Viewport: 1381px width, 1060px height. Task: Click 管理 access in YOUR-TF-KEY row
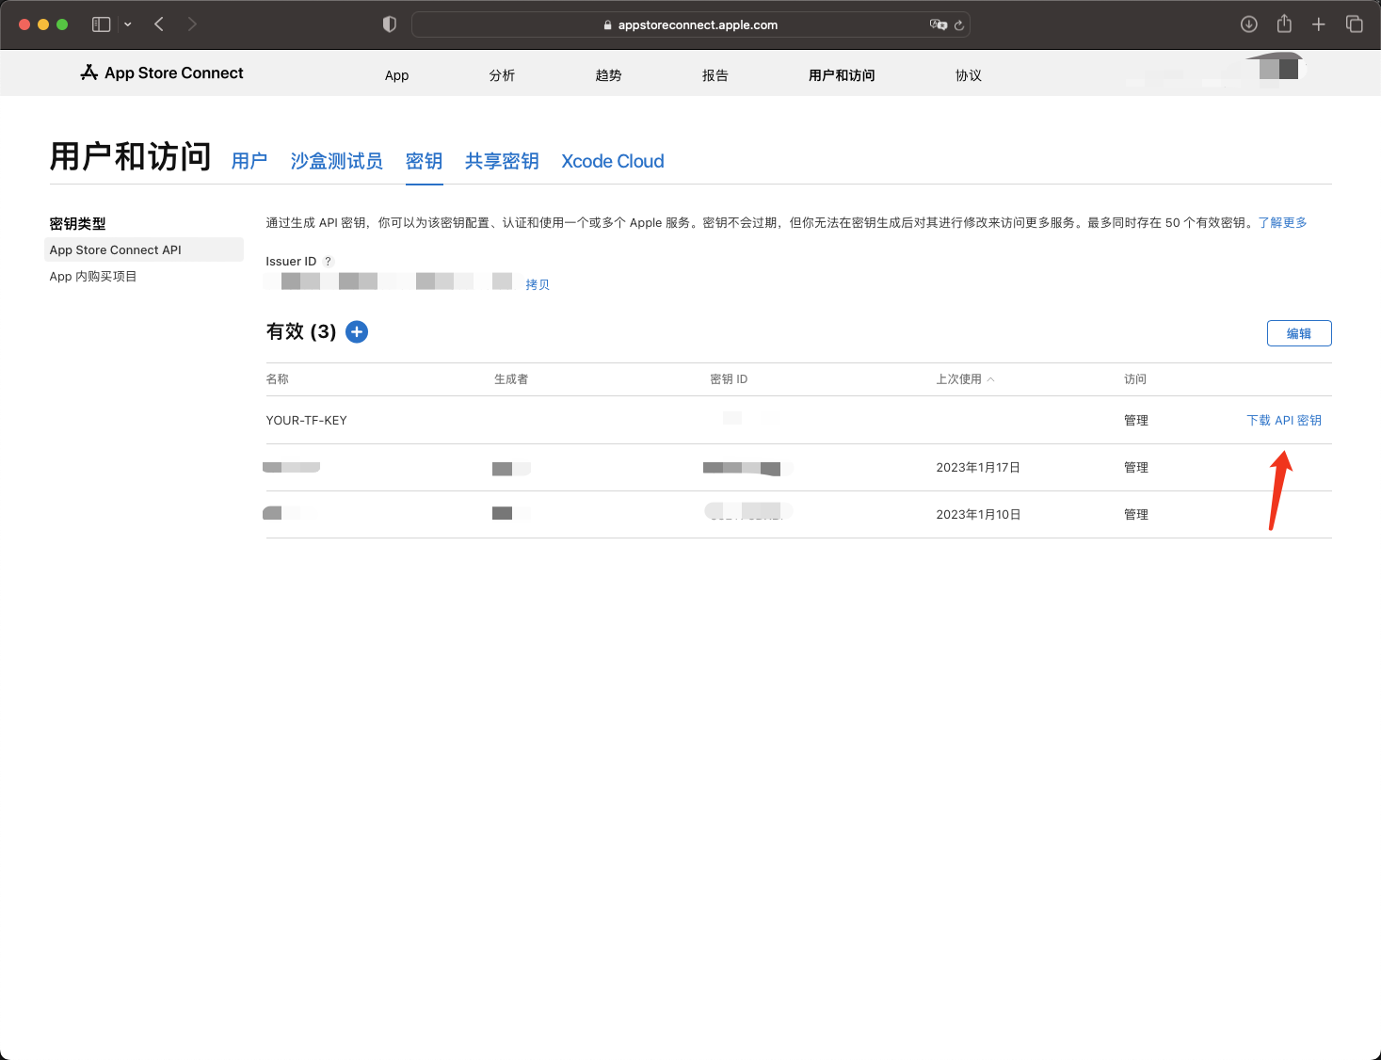pyautogui.click(x=1136, y=420)
